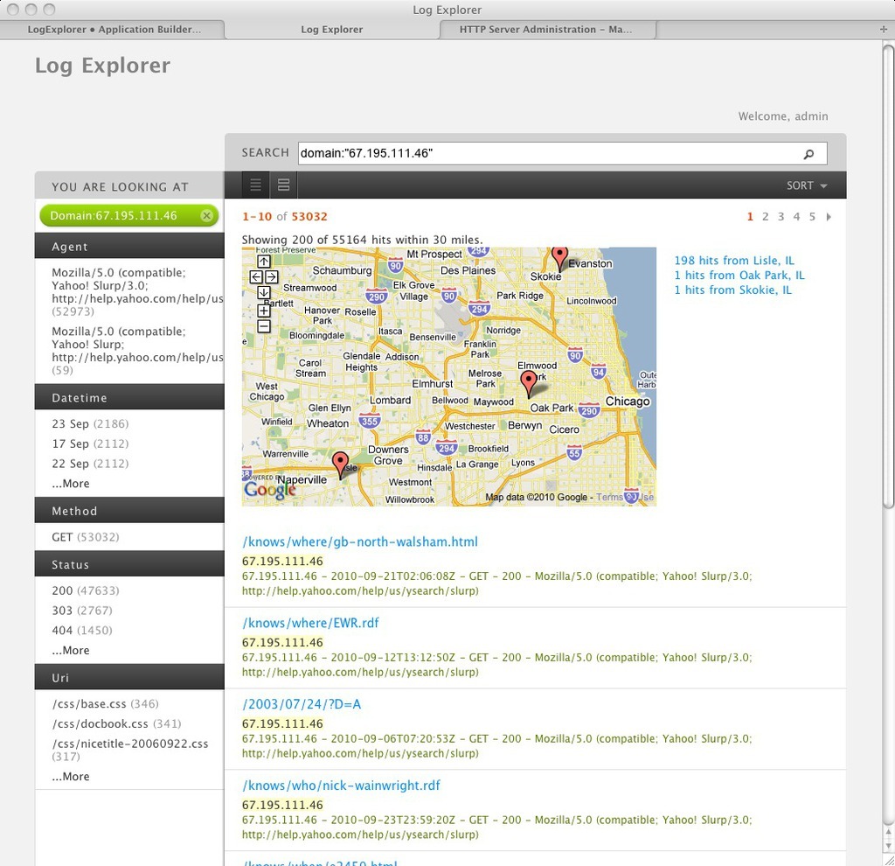Click the Oak Park map marker pin
Viewport: 895px width, 866px height.
(x=529, y=384)
